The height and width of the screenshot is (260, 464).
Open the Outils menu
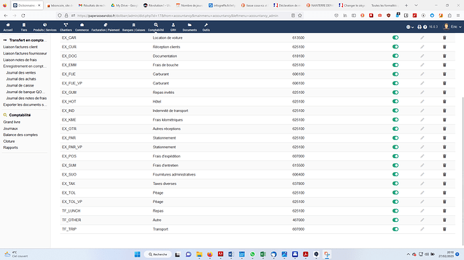pyautogui.click(x=206, y=27)
